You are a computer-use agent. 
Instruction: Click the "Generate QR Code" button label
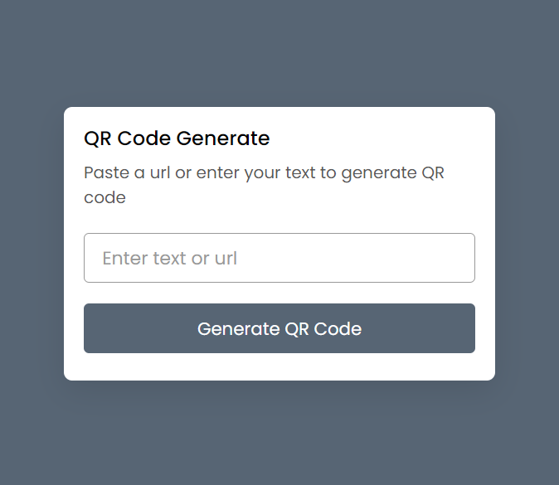click(x=279, y=328)
